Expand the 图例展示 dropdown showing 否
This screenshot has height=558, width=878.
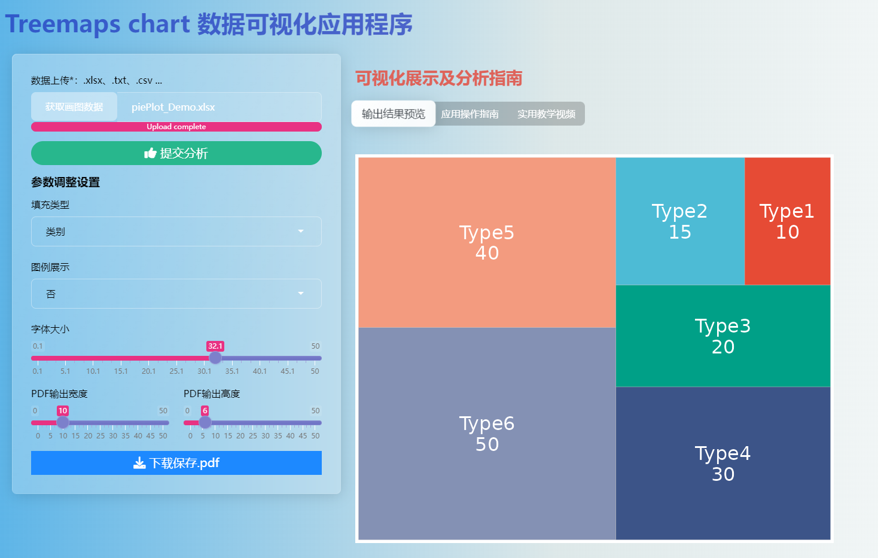pos(176,294)
